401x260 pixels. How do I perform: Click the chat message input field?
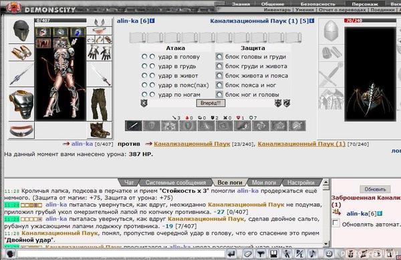tap(121, 254)
